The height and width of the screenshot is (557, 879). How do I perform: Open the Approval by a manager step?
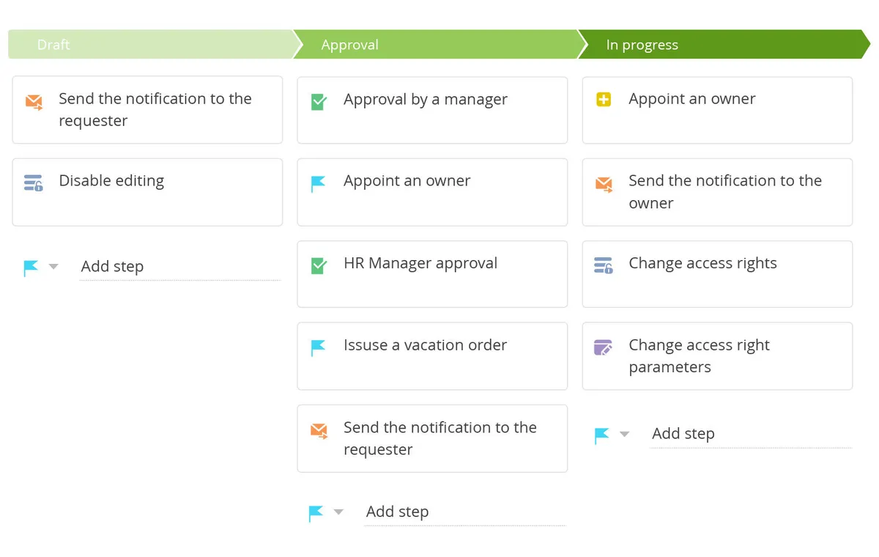[432, 110]
